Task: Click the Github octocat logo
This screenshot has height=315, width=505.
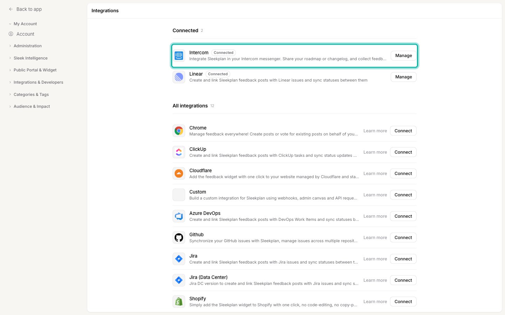Action: [179, 238]
